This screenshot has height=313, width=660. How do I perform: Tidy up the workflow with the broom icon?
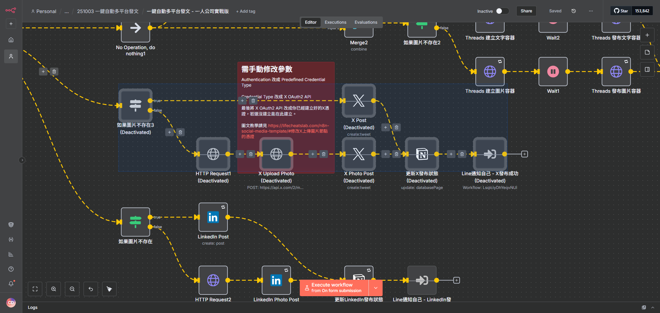tap(109, 289)
